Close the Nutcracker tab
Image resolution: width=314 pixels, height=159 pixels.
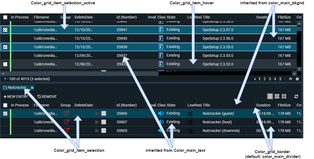point(32,88)
